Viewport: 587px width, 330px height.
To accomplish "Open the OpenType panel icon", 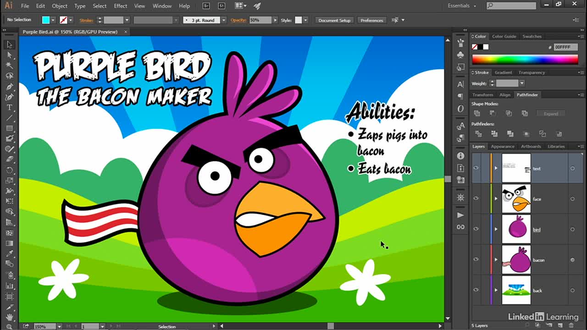I will [x=460, y=109].
